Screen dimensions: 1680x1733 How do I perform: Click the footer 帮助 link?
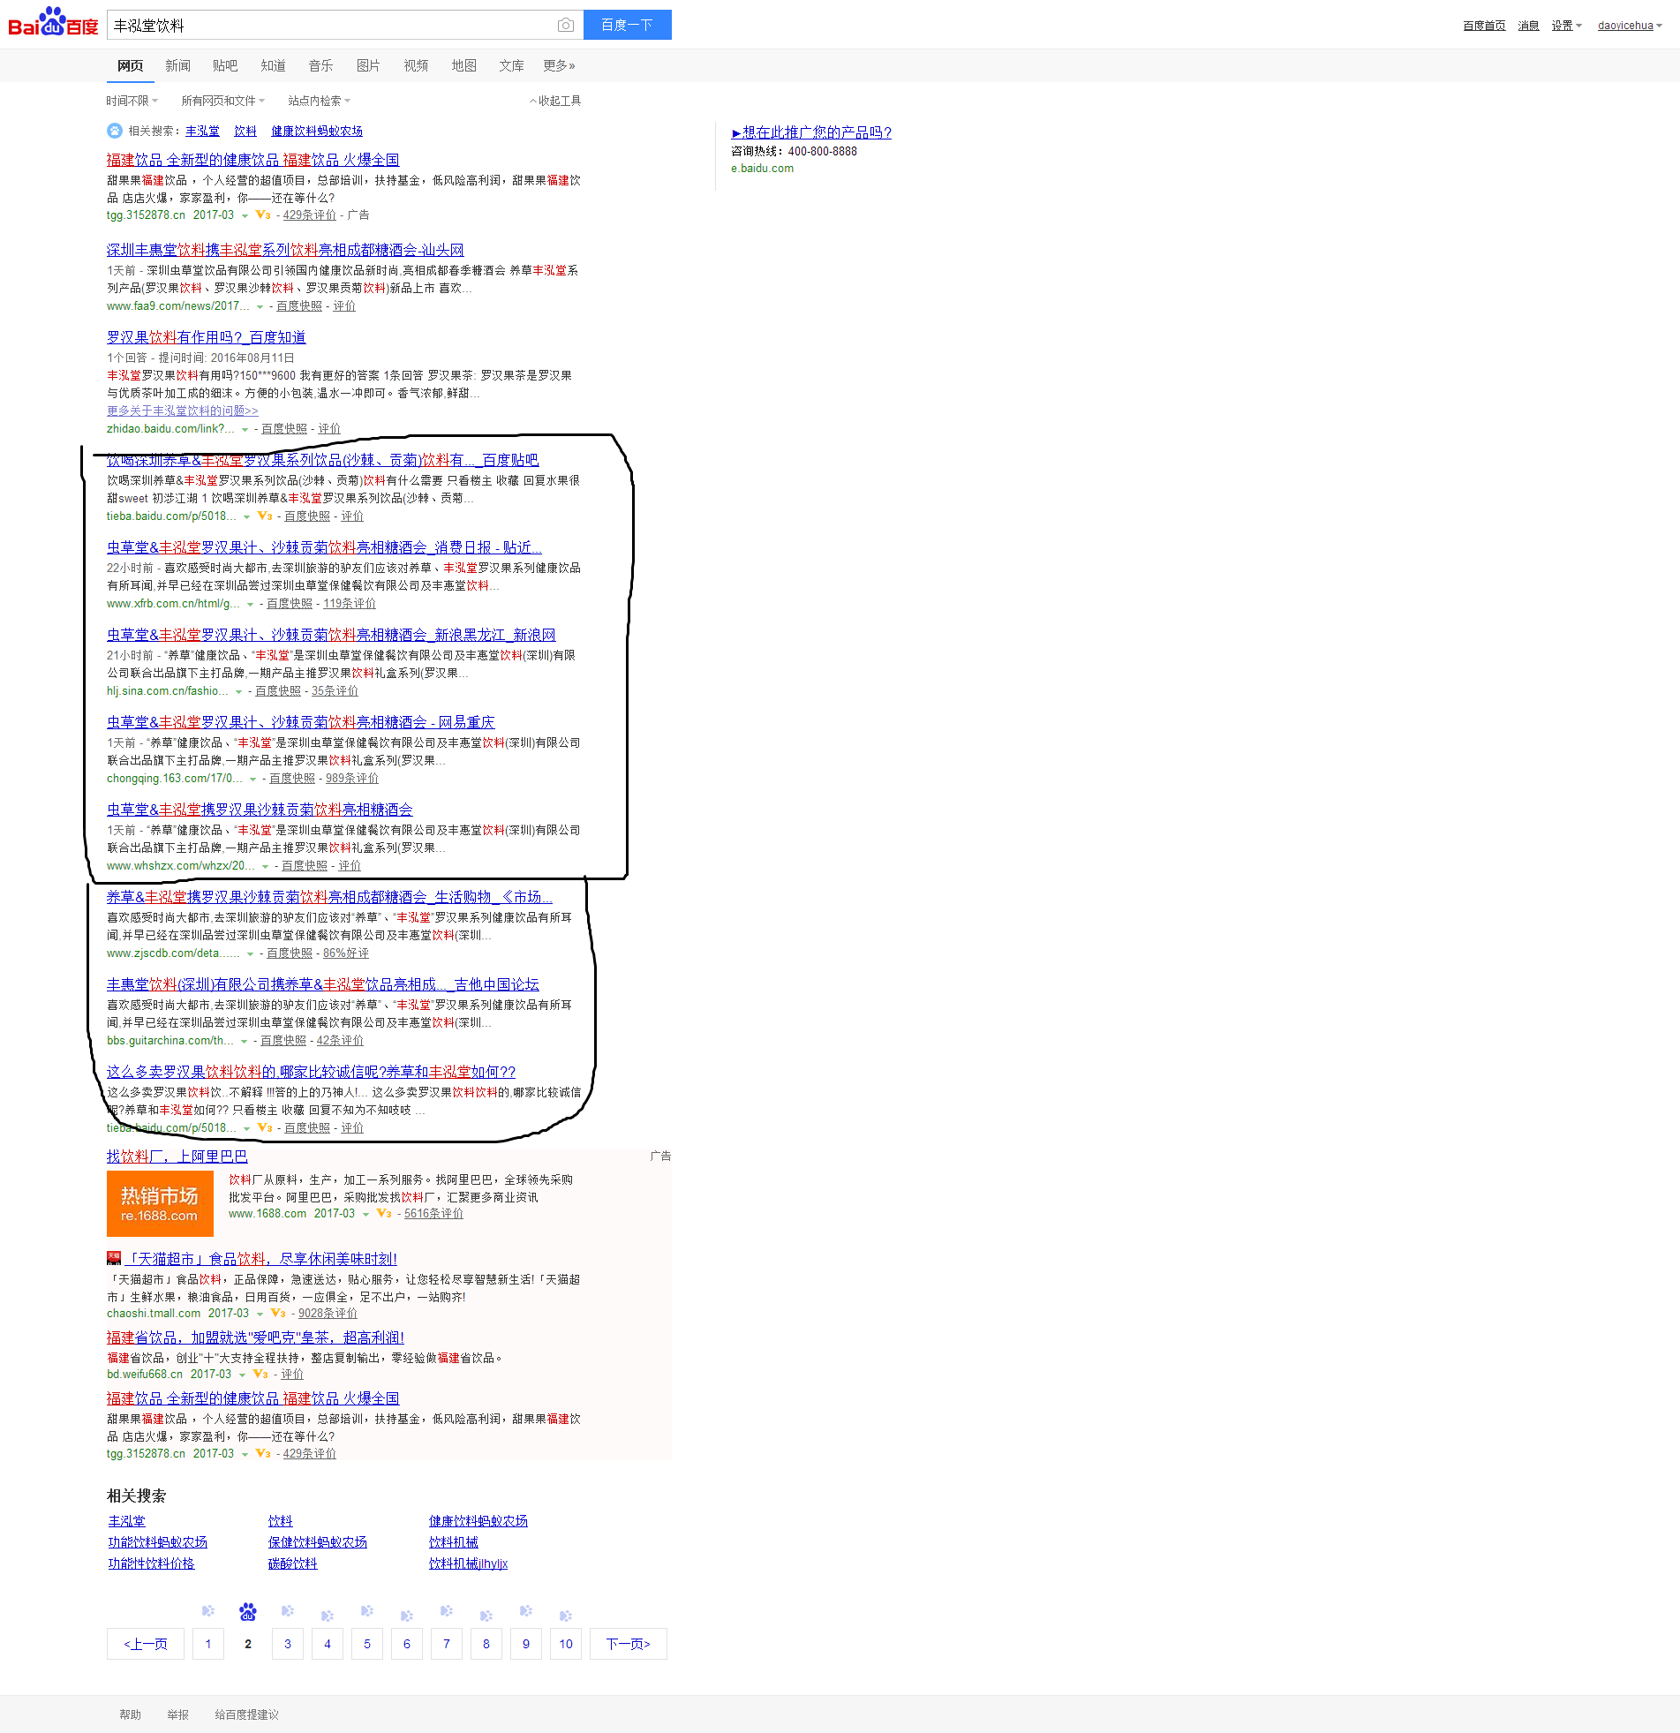pos(130,1715)
